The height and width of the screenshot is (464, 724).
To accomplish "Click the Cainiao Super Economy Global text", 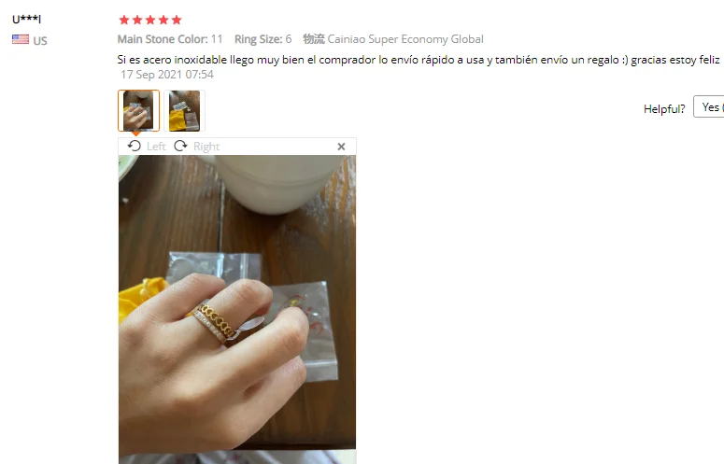I will [x=405, y=39].
